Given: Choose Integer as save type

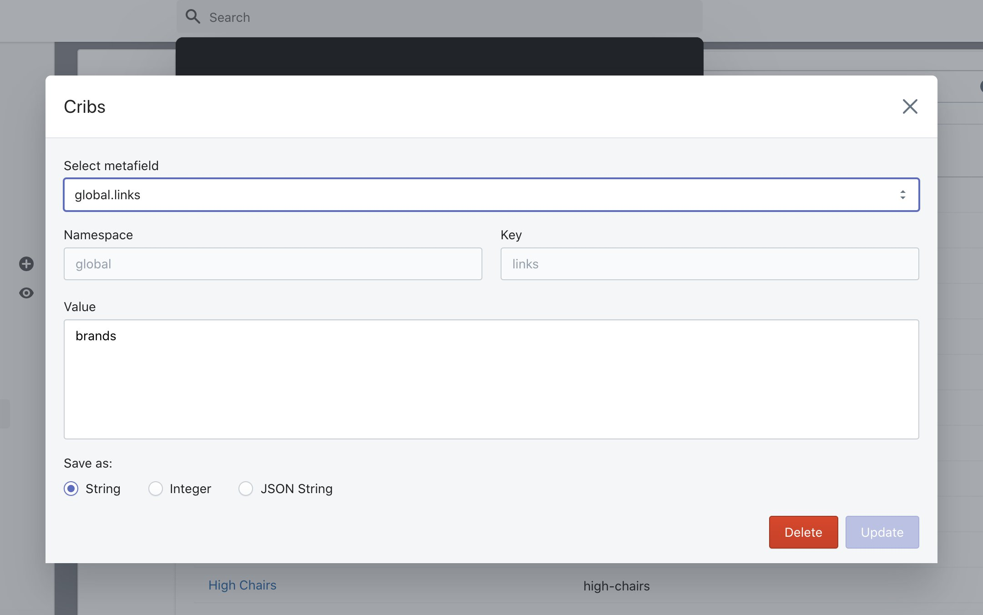Looking at the screenshot, I should click(156, 489).
